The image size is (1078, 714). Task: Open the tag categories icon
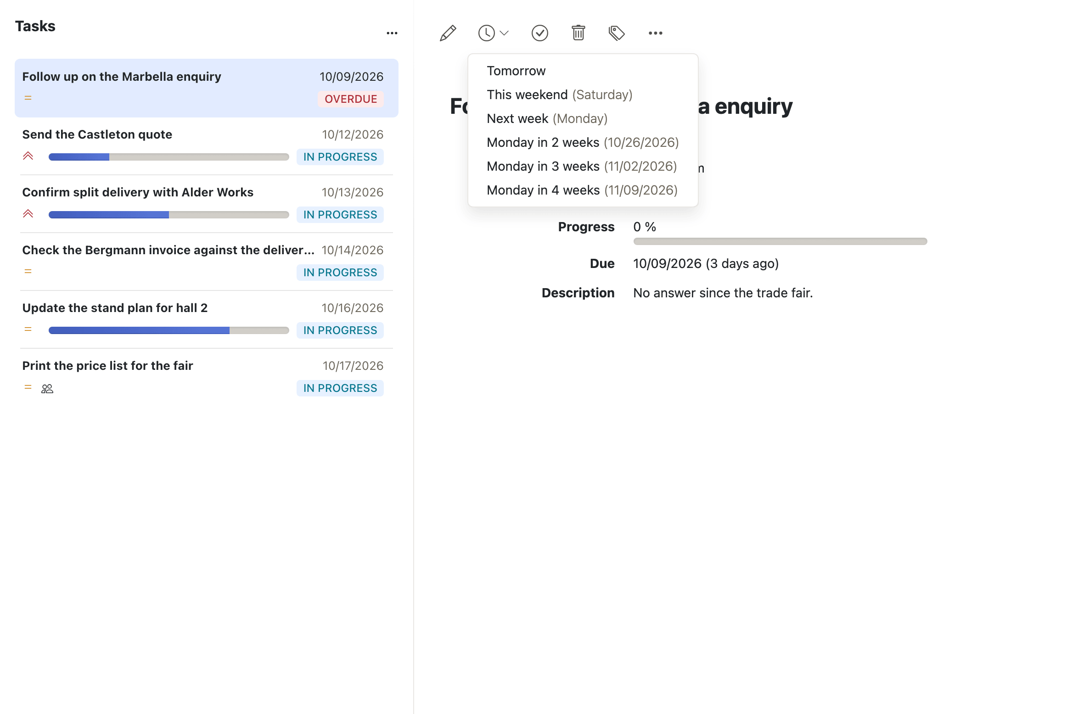point(617,33)
